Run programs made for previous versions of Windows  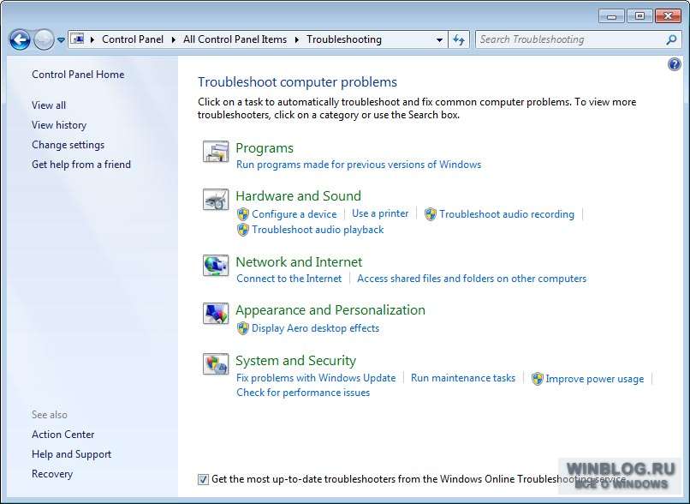tap(359, 165)
